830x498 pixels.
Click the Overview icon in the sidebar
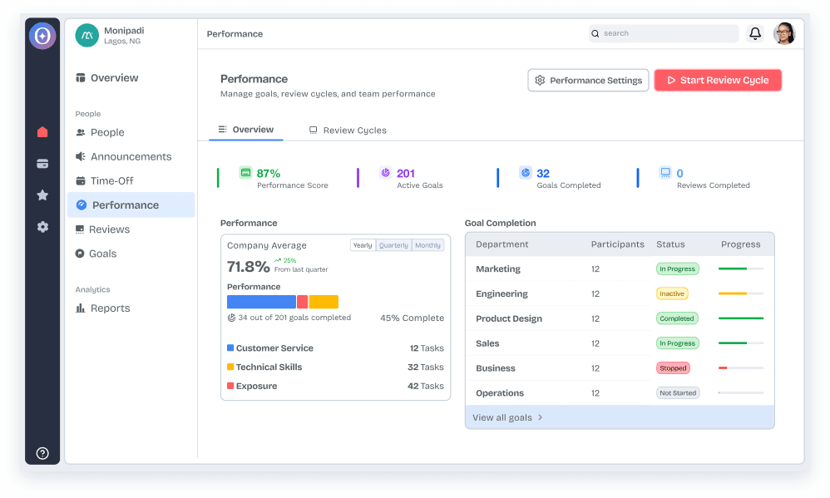point(81,78)
